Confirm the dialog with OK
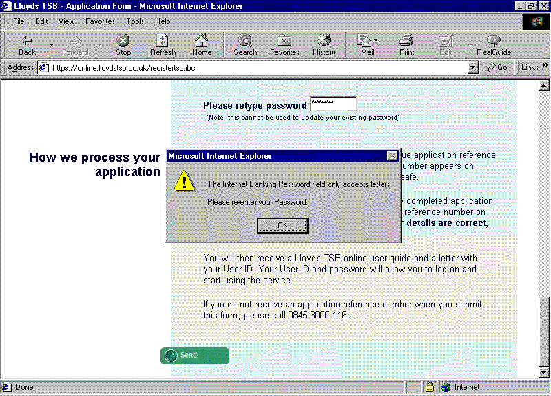Screen dimensions: 551x396 click(x=282, y=225)
